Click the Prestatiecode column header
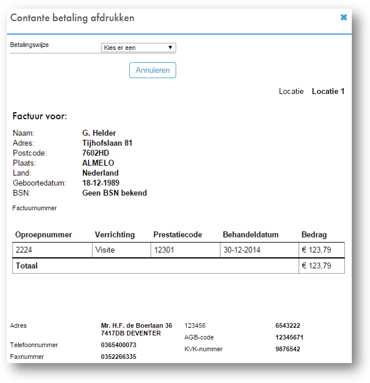 tap(177, 234)
